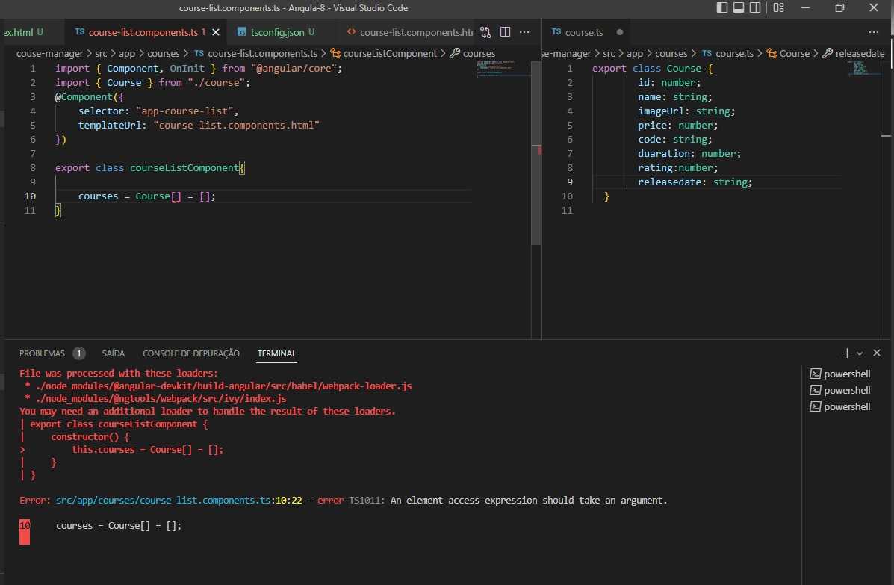Open the CONSOLE DE DEPURAÇÃO panel
The height and width of the screenshot is (585, 894).
click(191, 353)
